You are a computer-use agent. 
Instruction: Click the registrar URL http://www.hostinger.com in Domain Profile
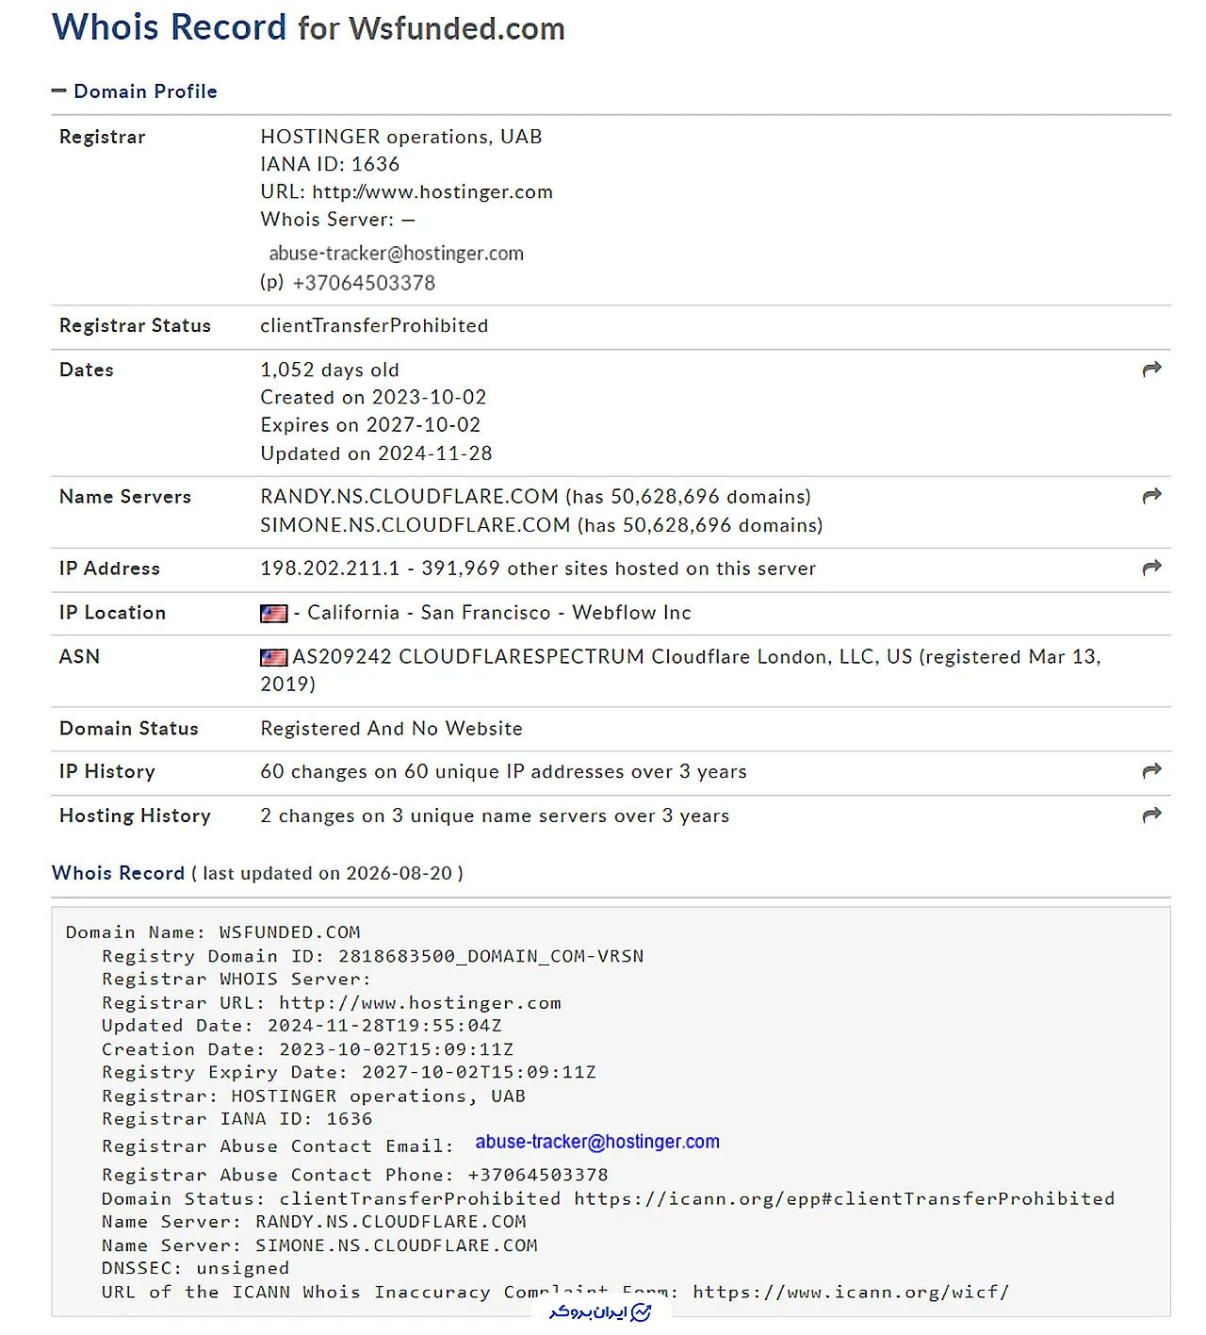432,191
